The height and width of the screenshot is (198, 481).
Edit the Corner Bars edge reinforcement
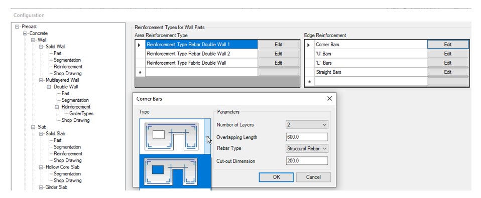(447, 45)
